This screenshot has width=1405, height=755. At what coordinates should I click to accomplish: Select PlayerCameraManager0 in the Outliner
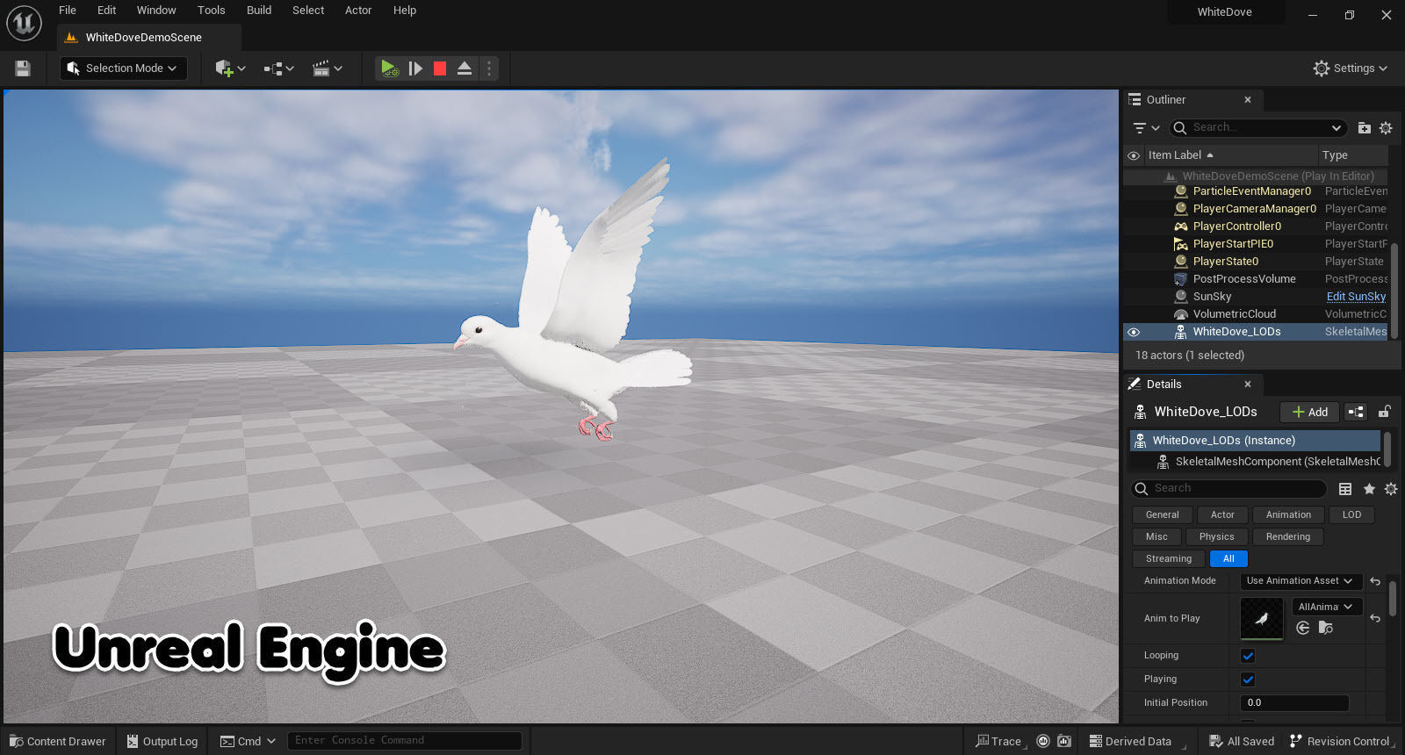pyautogui.click(x=1256, y=209)
